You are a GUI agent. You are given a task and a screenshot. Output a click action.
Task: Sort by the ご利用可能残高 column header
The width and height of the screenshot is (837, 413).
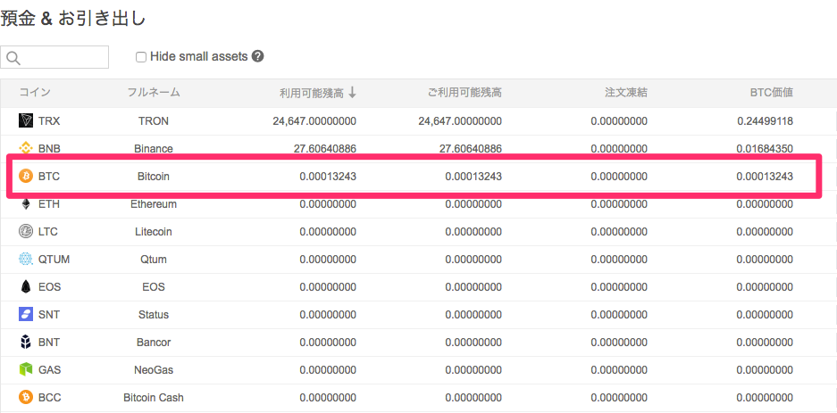[465, 93]
